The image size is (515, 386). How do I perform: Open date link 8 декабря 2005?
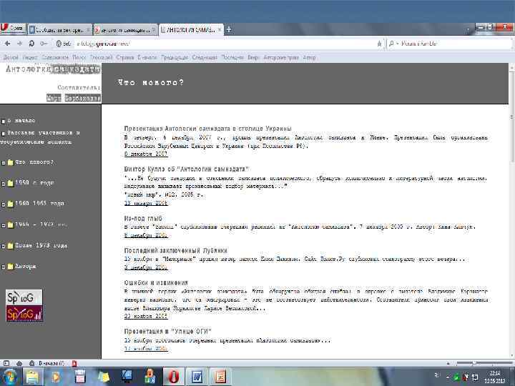pos(146,235)
